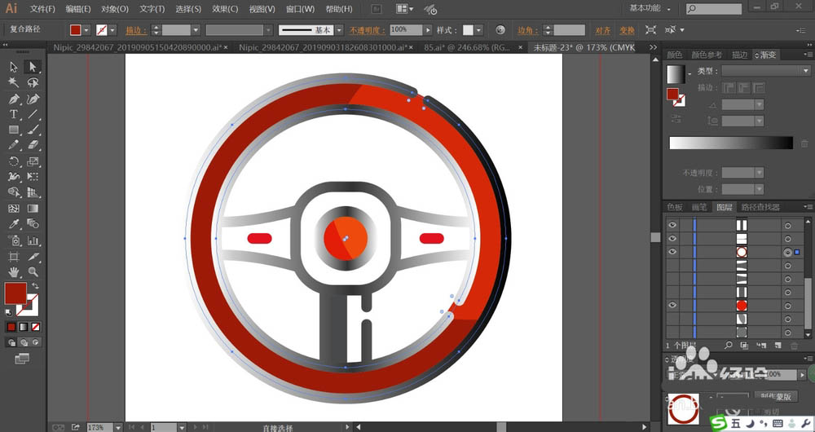Hide the second layer row from top
This screenshot has height=432, width=815.
672,239
